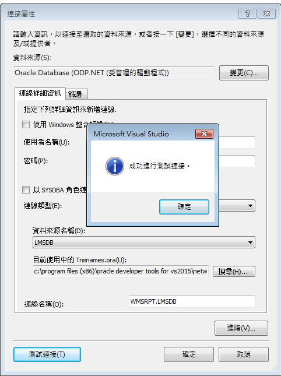The width and height of the screenshot is (281, 376).
Task: Click the 測試連接(T) button
Action: pos(47,354)
